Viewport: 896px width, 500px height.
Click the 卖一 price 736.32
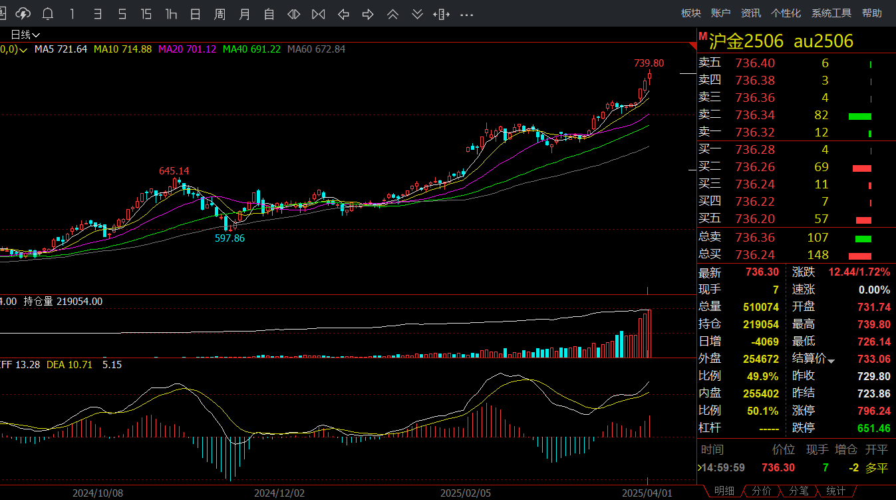[x=755, y=132]
